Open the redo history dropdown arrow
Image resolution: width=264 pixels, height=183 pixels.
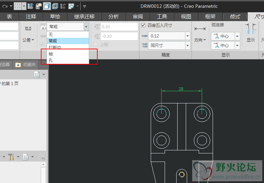point(11,6)
